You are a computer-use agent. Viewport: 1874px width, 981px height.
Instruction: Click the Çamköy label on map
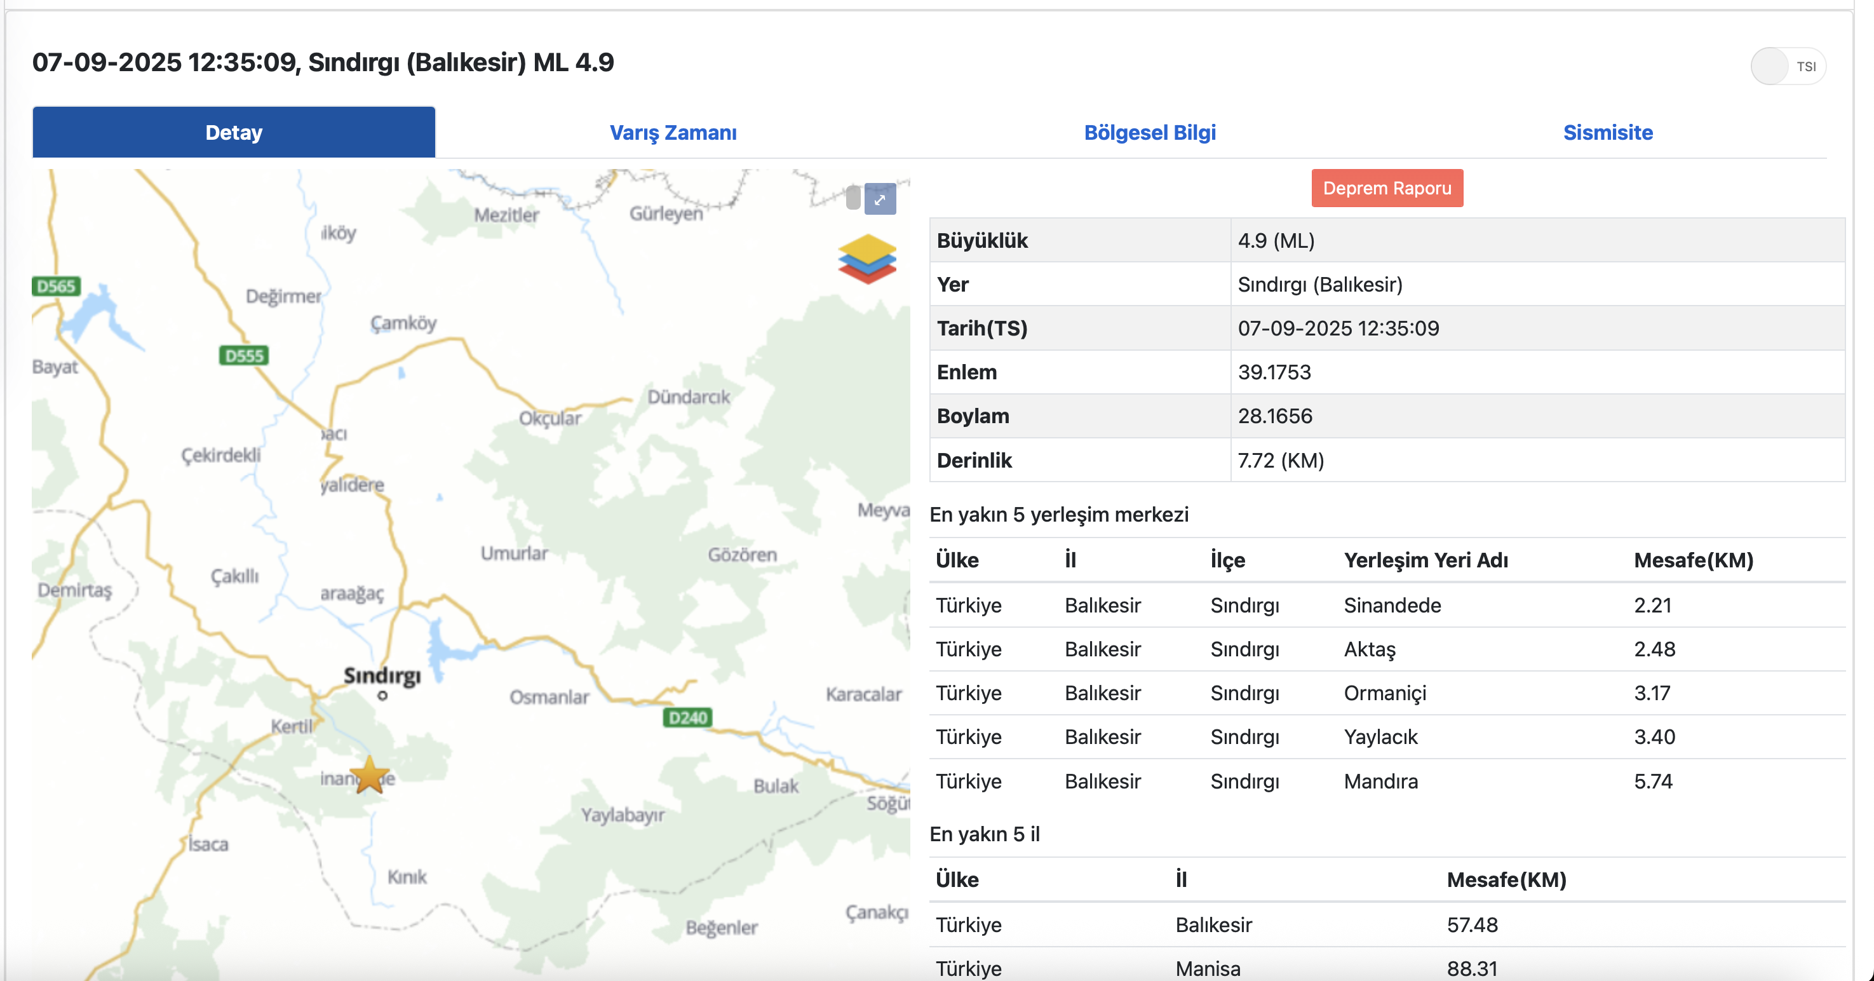tap(403, 323)
